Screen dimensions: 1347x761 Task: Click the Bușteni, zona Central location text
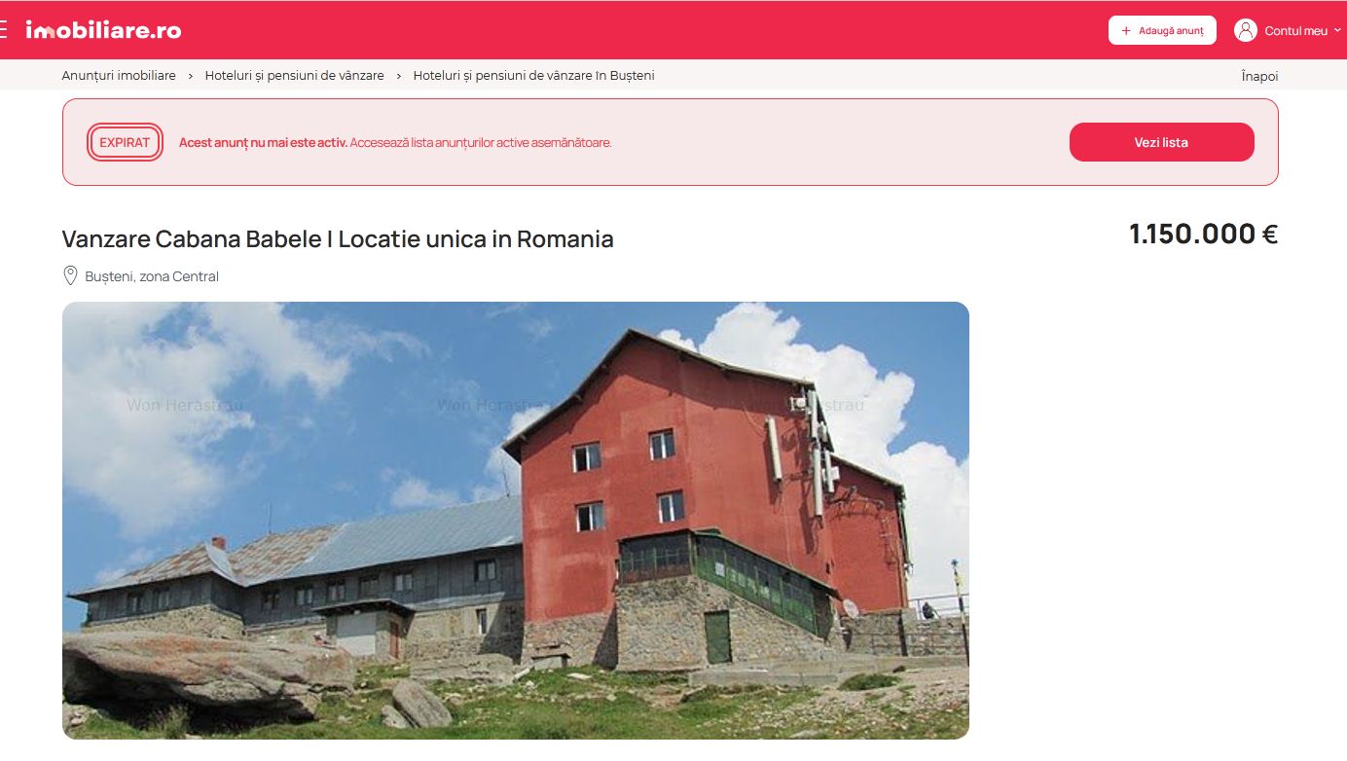coord(152,276)
